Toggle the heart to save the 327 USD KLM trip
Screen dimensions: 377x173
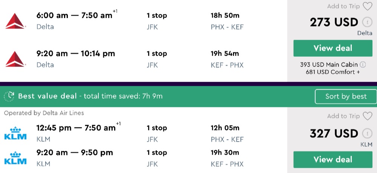click(367, 116)
